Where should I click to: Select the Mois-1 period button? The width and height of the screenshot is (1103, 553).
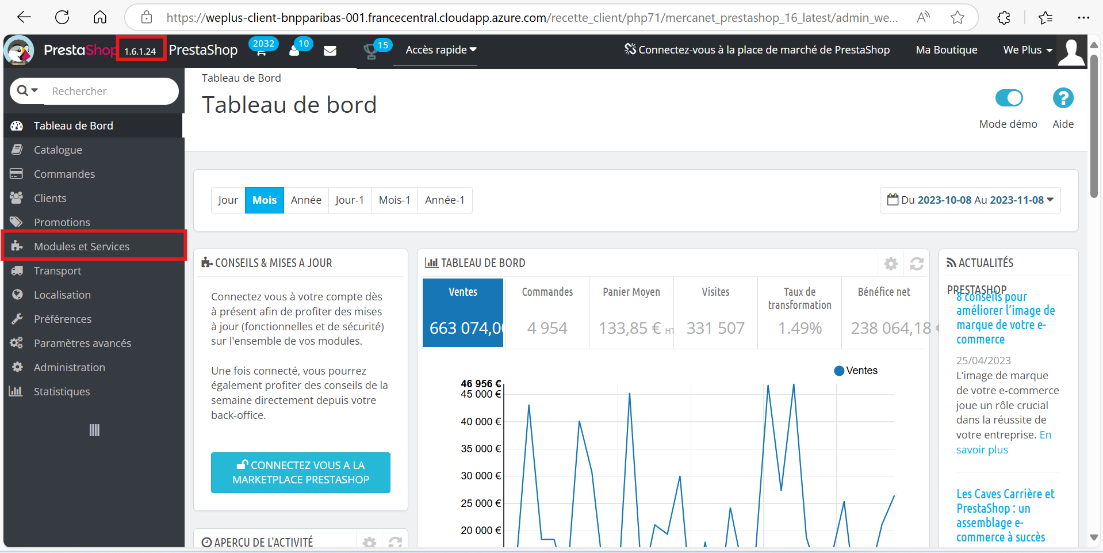coord(395,200)
